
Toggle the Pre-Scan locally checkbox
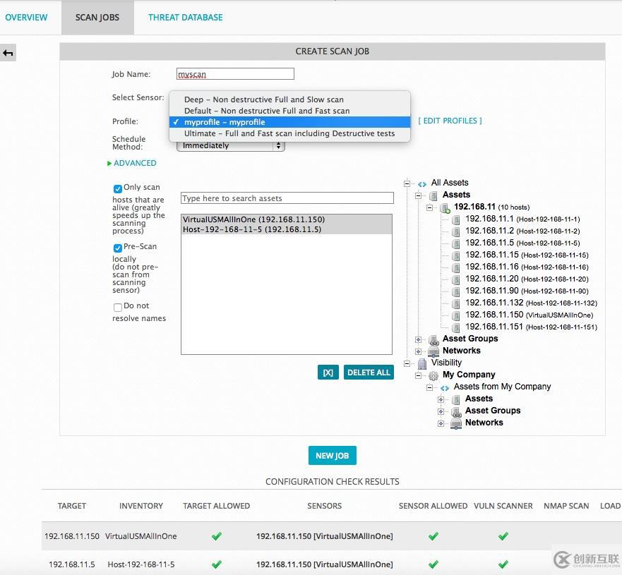click(117, 248)
